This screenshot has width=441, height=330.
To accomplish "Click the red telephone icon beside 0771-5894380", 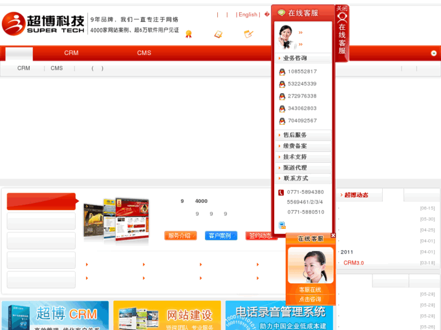I will (x=281, y=193).
